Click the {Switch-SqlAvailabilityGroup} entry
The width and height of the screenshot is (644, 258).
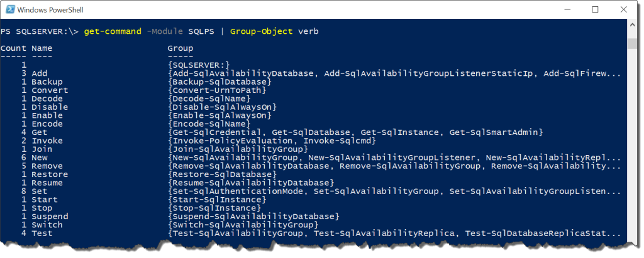pos(243,225)
